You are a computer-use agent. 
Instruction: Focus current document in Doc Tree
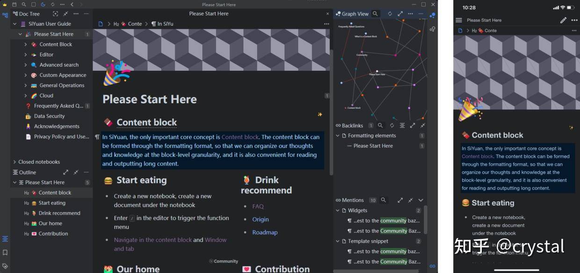[x=56, y=14]
